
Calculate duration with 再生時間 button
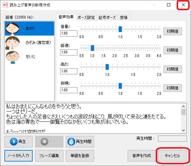tap(80, 142)
